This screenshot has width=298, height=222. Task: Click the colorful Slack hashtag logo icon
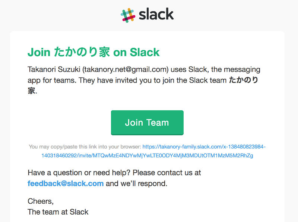pyautogui.click(x=128, y=15)
